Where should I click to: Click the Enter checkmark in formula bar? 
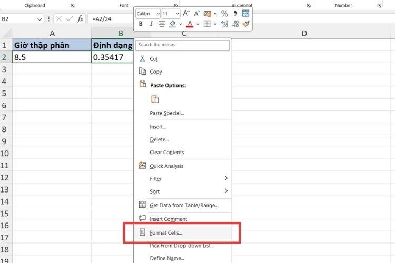pos(69,19)
